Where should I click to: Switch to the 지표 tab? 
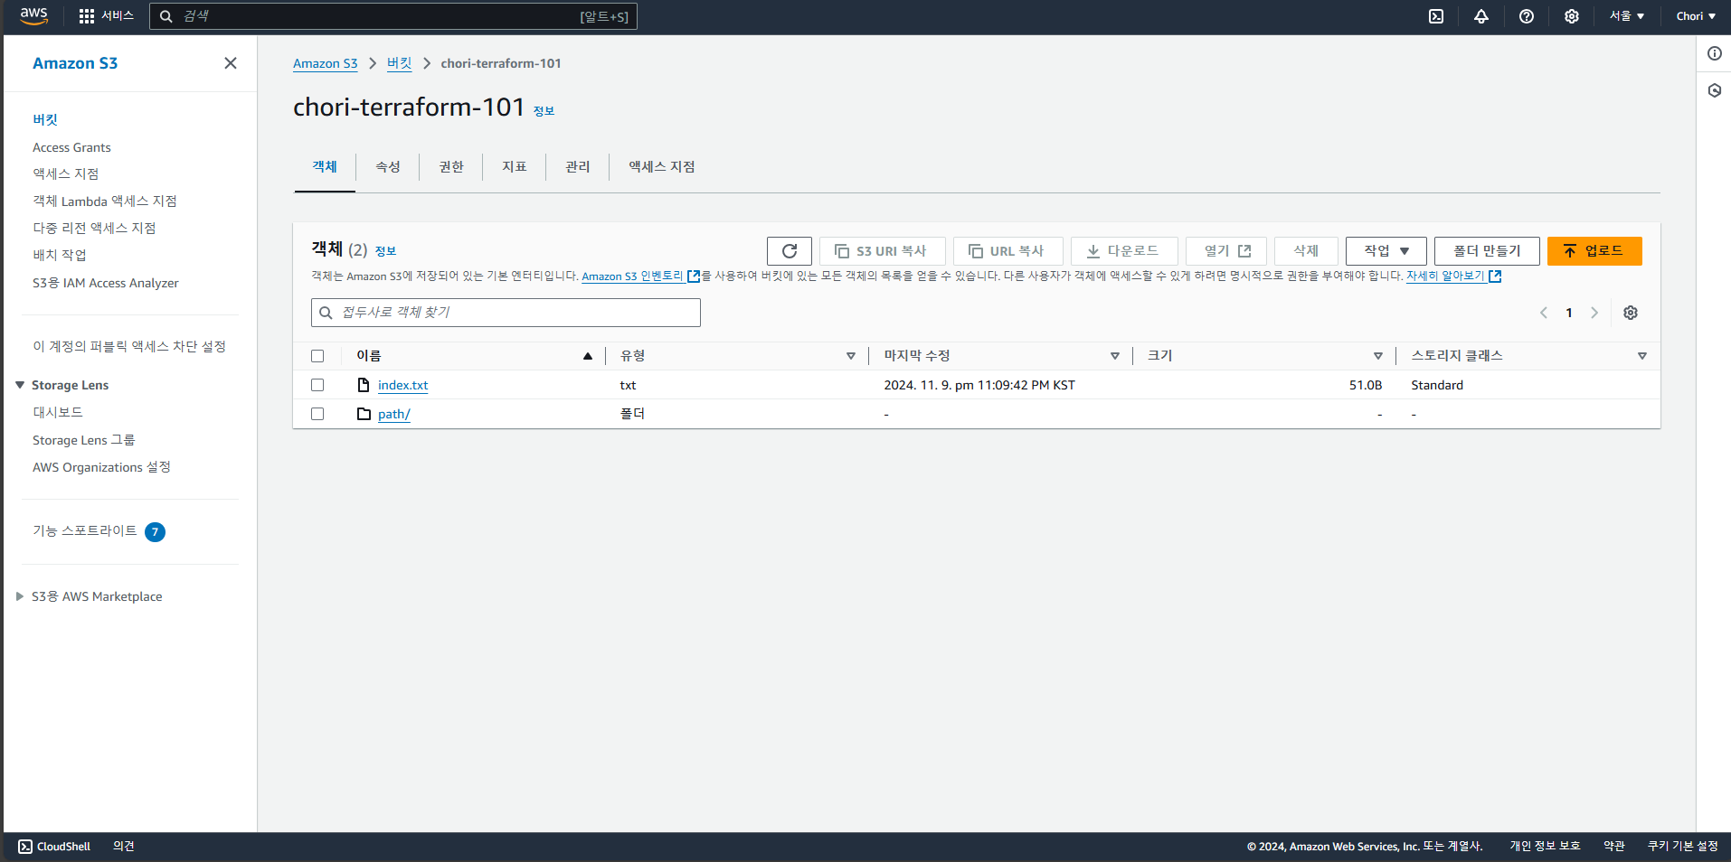[x=515, y=166]
